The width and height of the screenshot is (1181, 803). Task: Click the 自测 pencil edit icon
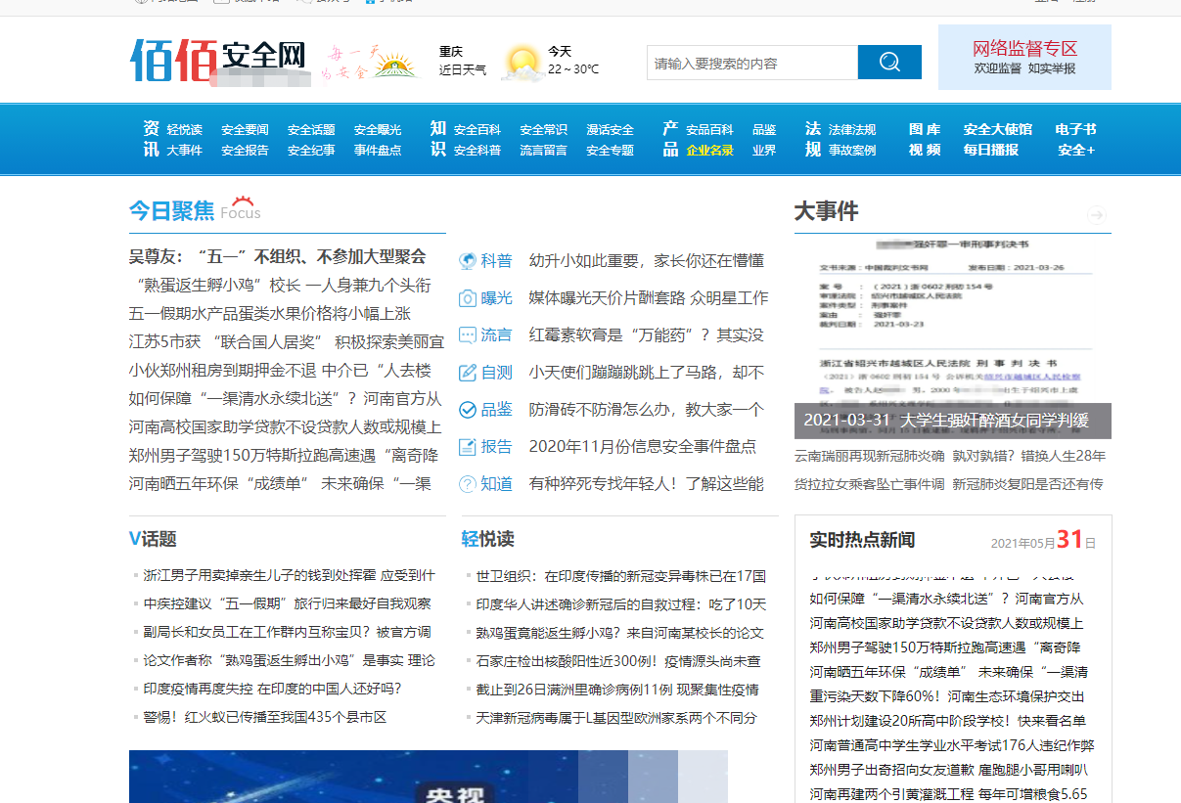pos(468,373)
